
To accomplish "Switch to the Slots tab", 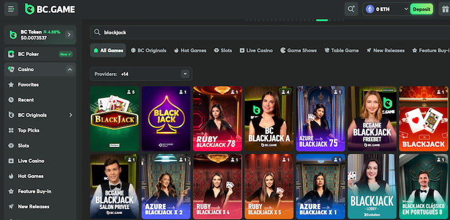I will (223, 50).
